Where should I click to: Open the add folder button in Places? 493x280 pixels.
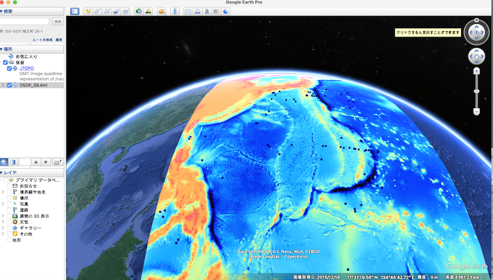click(x=57, y=162)
